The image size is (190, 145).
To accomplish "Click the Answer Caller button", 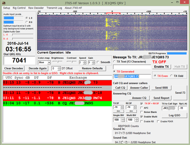I will tap(139, 88).
